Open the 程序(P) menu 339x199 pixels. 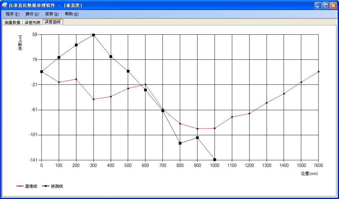pyautogui.click(x=12, y=14)
